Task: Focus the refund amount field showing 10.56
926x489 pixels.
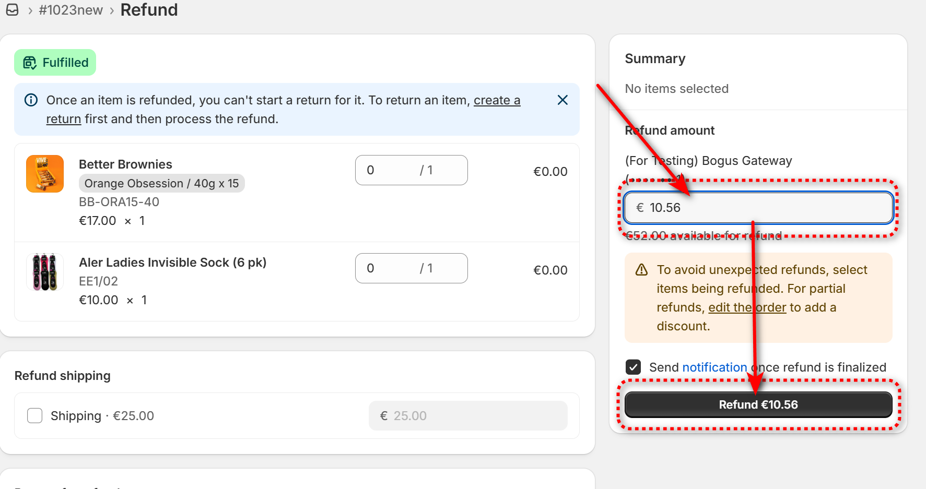Action: pos(768,208)
